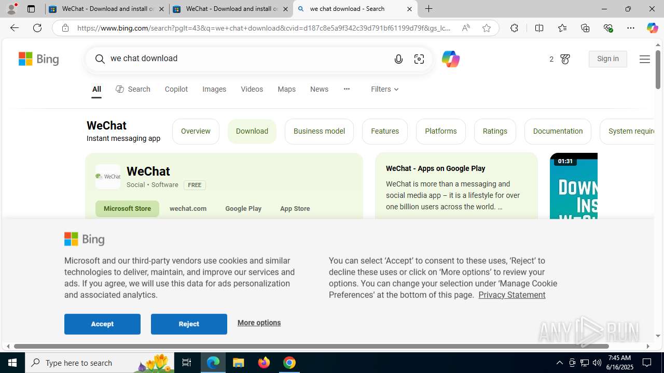Screen dimensions: 664x373
Task: Open the Collections icon
Action: [585, 28]
